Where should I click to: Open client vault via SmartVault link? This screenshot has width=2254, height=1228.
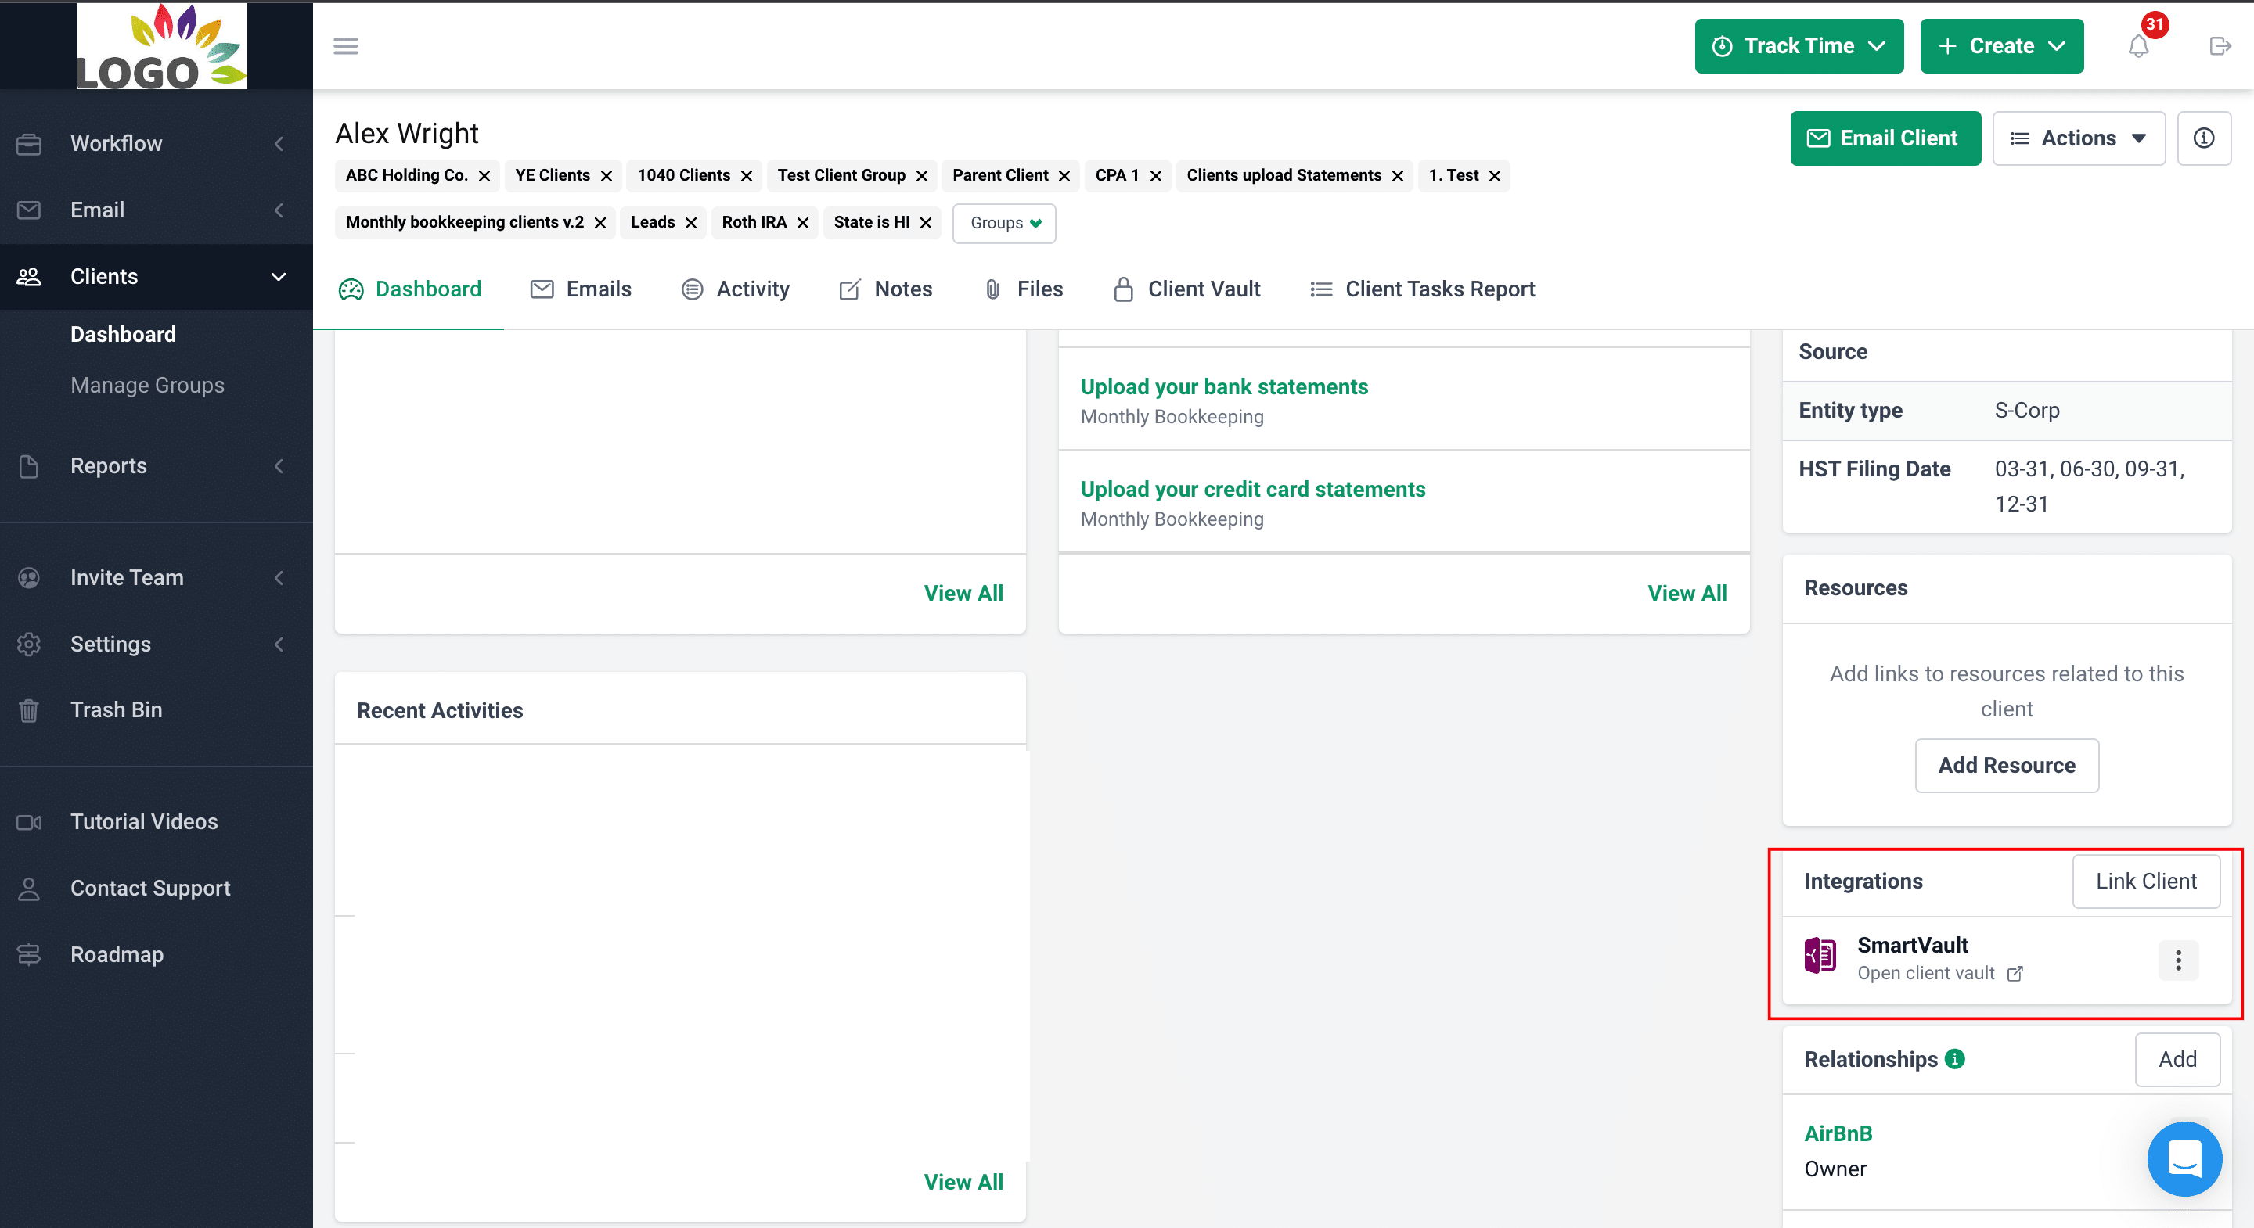pyautogui.click(x=1939, y=972)
